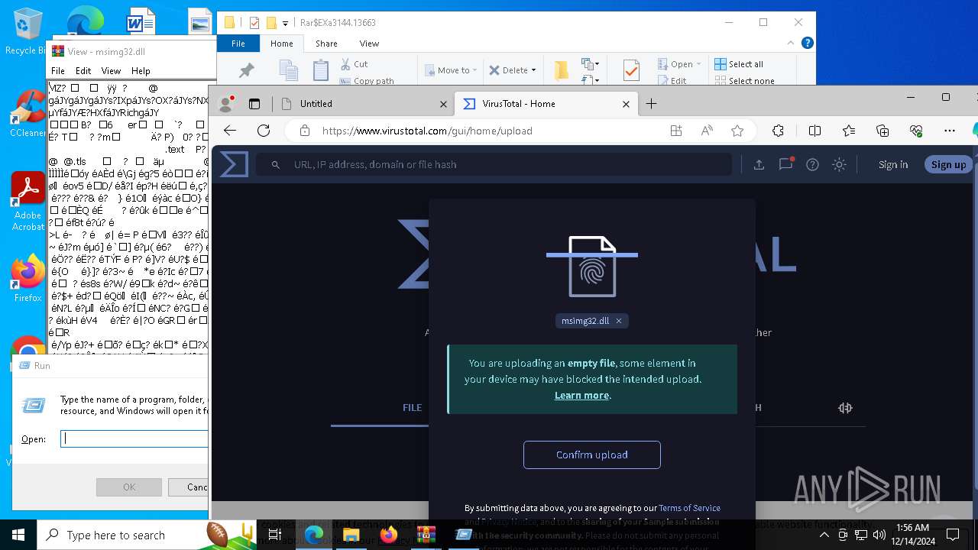Screen dimensions: 978x550
Task: Click Confirm upload button
Action: click(592, 455)
